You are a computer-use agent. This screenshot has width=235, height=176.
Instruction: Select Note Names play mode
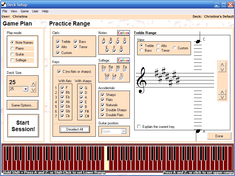coord(12,43)
